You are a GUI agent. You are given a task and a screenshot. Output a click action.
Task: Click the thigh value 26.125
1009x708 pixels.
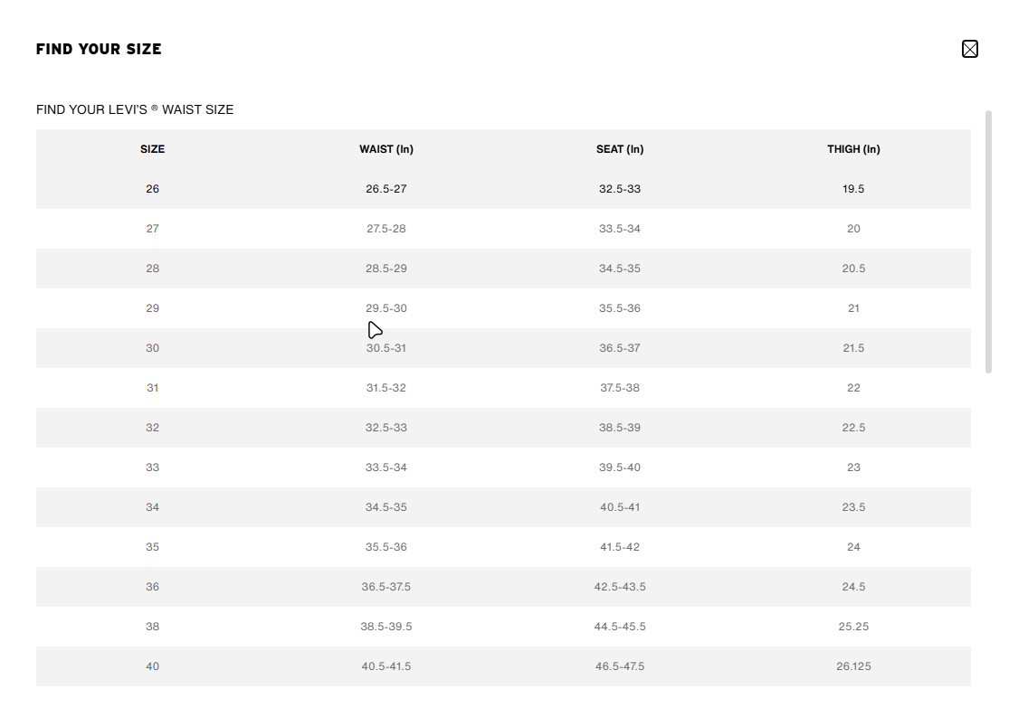853,666
